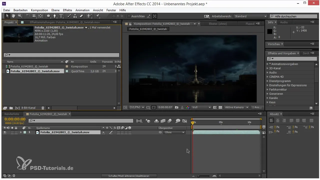Toggle the layer switches pane icon at timeline bottom

coord(5,176)
